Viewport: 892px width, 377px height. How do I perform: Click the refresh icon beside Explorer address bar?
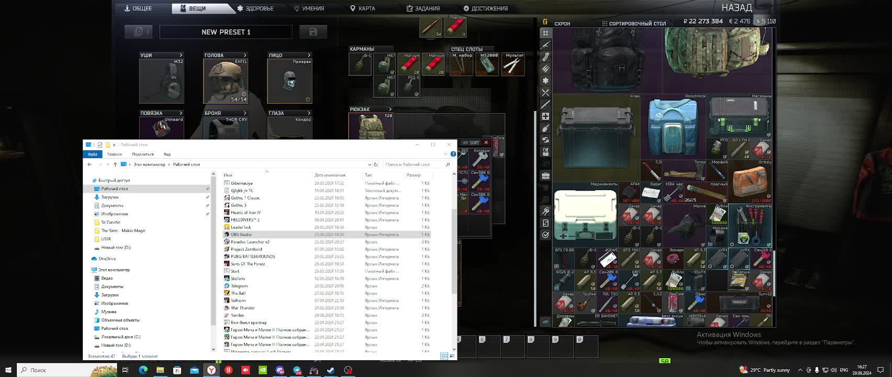(x=375, y=164)
